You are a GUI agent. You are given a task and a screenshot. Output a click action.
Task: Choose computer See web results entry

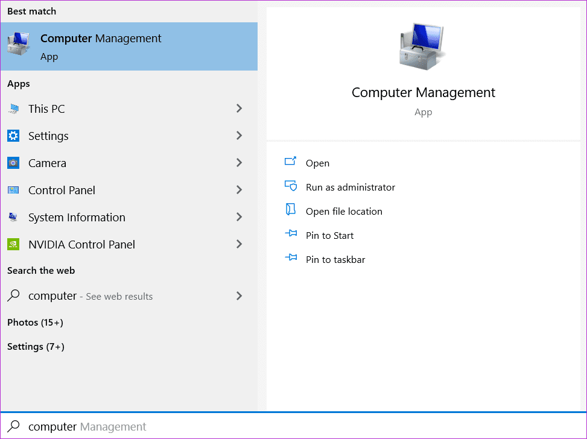[129, 296]
